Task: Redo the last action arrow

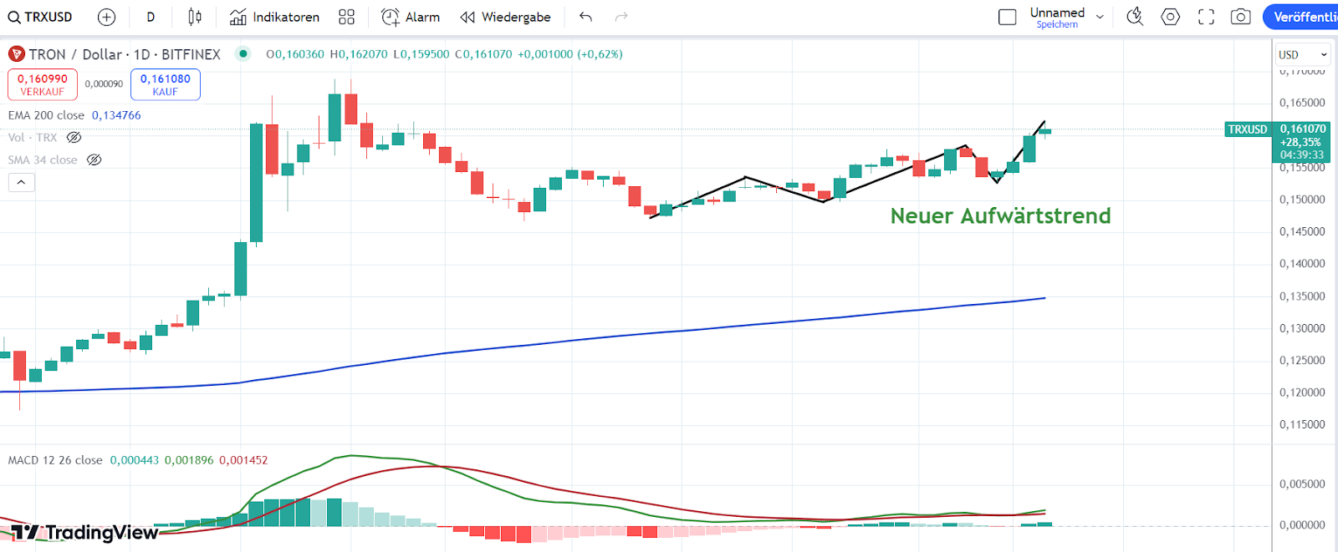Action: pos(621,17)
